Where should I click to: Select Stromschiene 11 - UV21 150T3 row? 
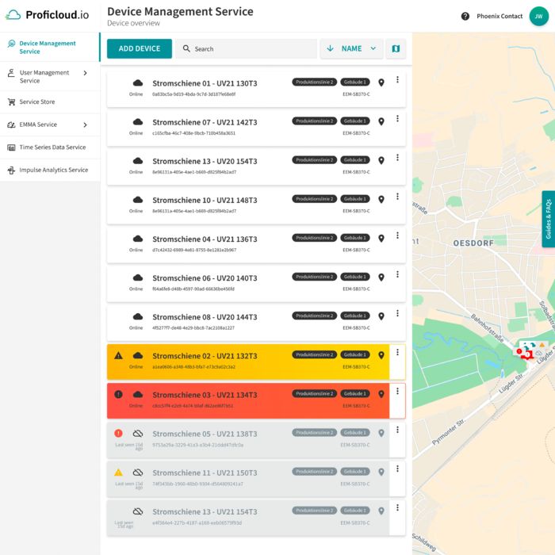[256, 478]
